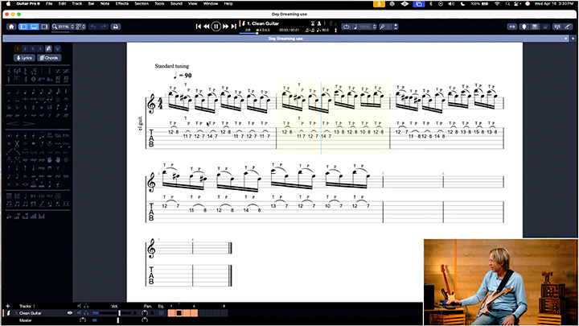Open the Guitar Pro 8 app menu
This screenshot has width=579, height=326.
(x=28, y=3)
